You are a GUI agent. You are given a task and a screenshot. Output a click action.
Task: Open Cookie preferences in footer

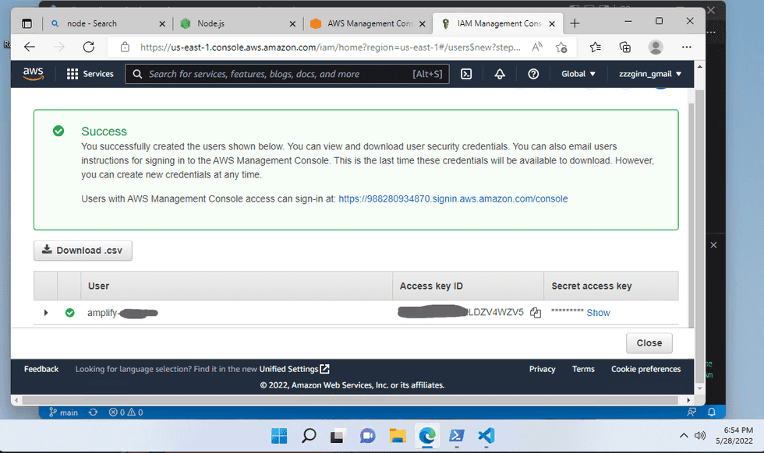(x=646, y=369)
